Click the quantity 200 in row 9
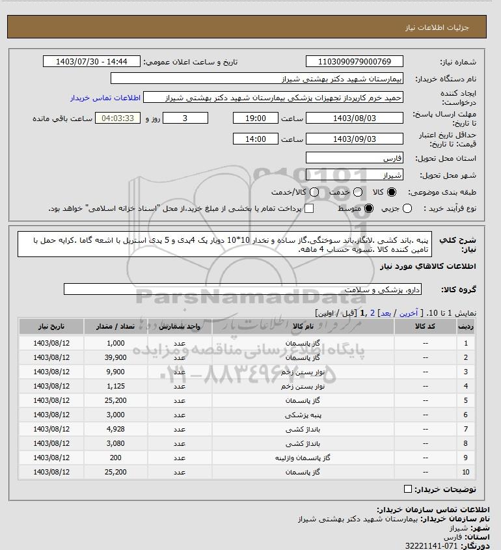 click(115, 458)
